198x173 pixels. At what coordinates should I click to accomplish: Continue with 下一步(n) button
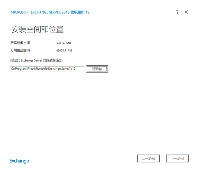178,158
